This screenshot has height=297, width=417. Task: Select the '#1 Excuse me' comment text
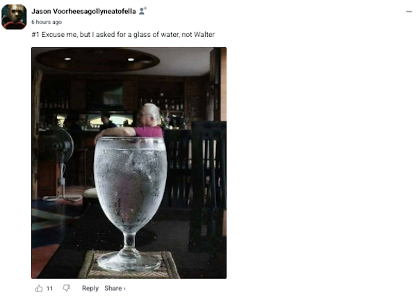tap(123, 35)
